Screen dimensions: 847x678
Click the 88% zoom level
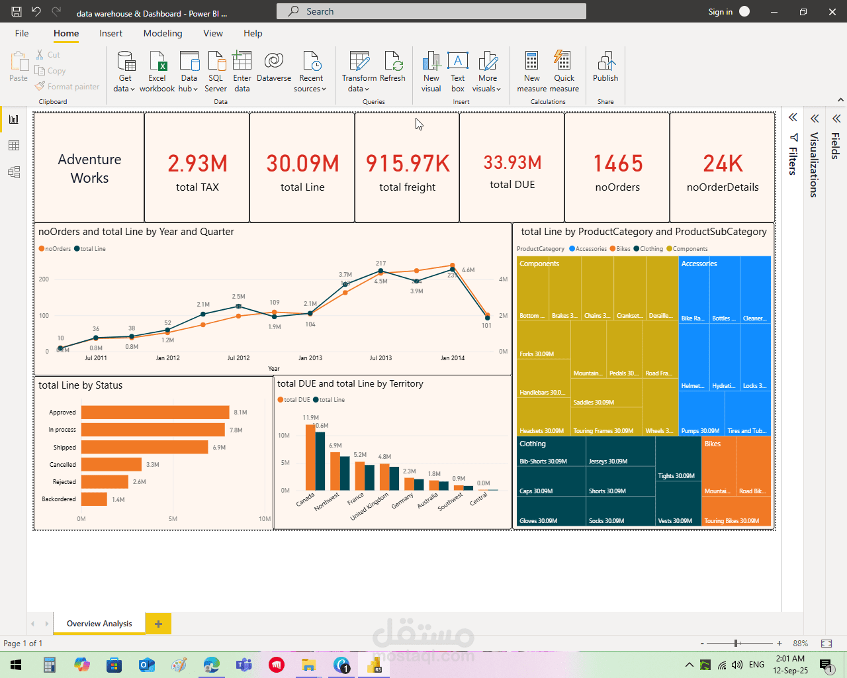pos(801,644)
